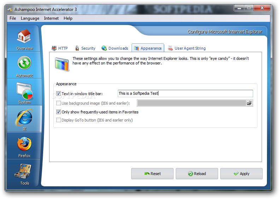Click the grayed background image path field
The width and height of the screenshot is (280, 199).
tap(192, 103)
